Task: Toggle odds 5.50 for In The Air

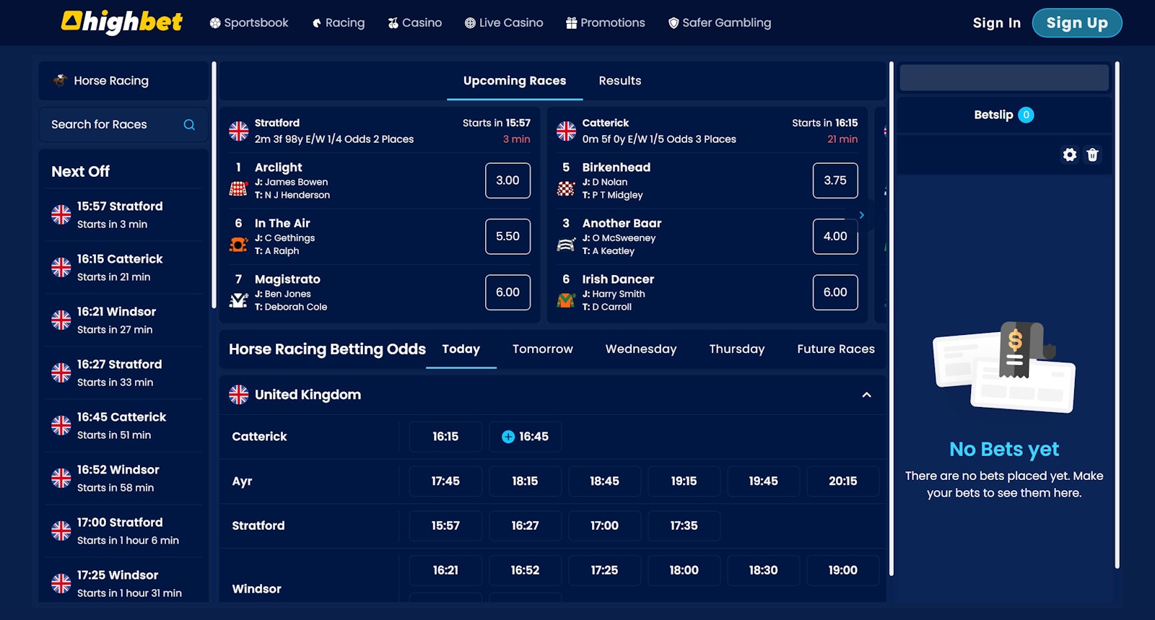Action: click(x=507, y=236)
